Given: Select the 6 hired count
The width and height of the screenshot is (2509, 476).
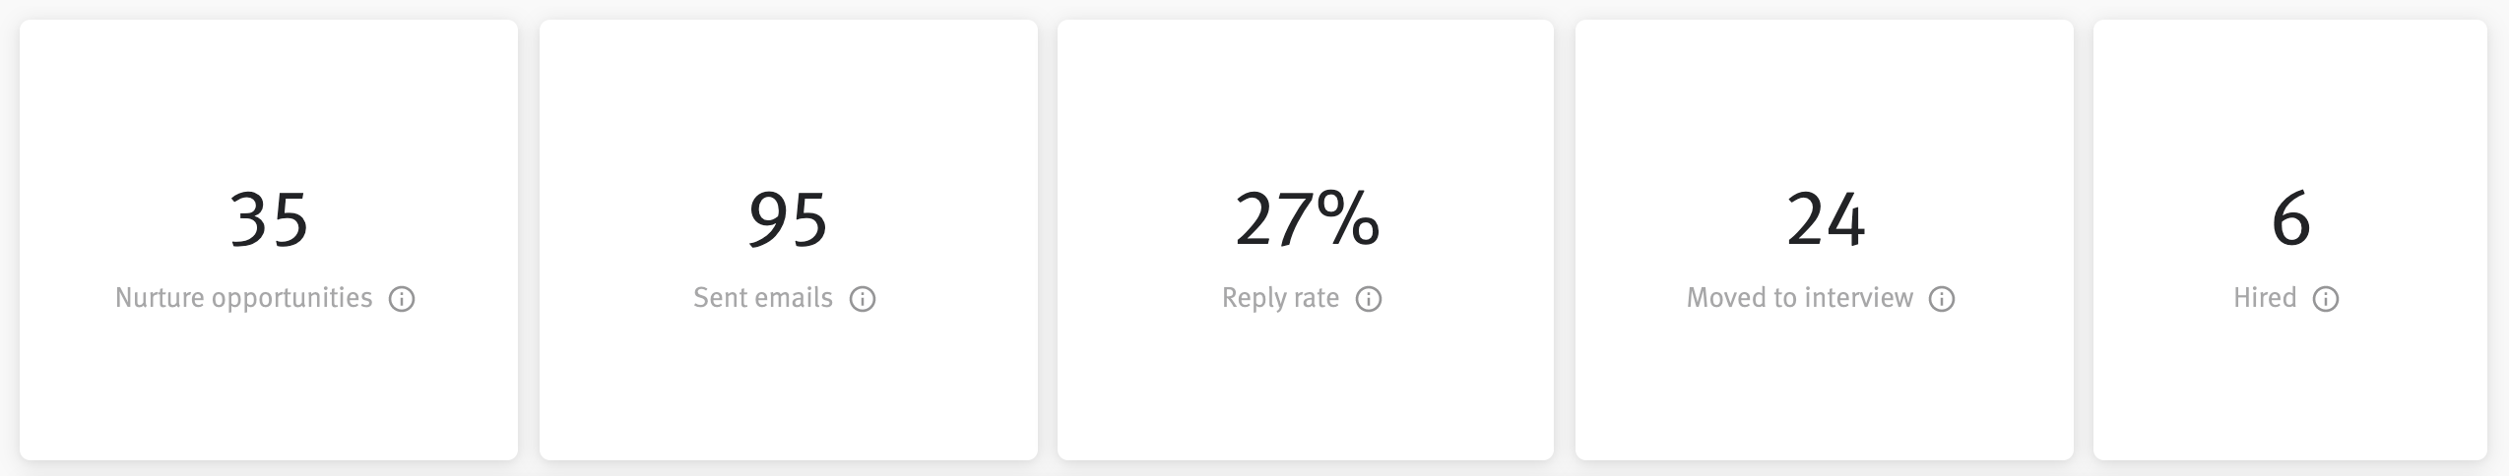Looking at the screenshot, I should tap(2290, 219).
